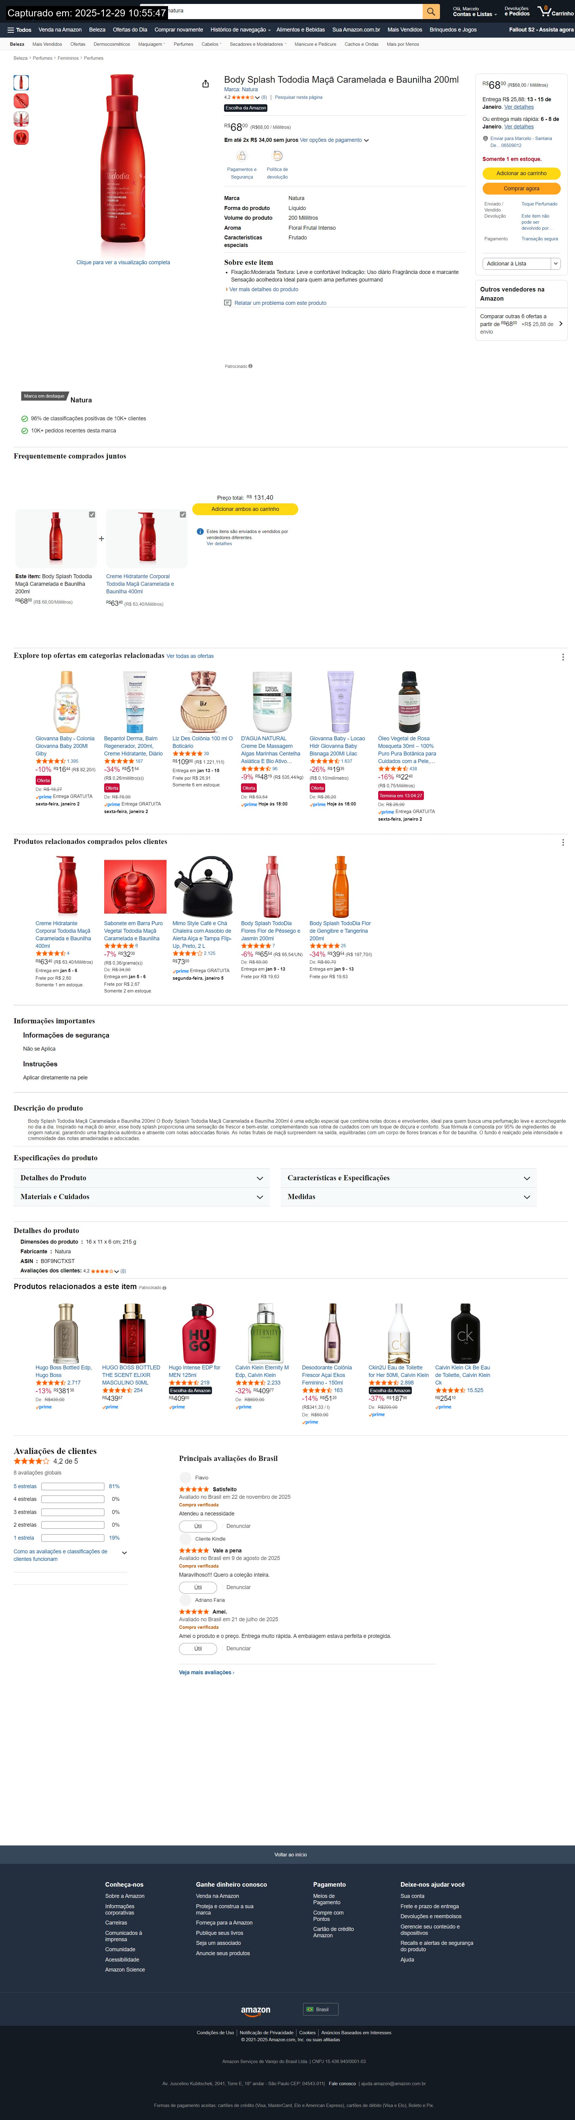Open three-dot menu beside Explore top ofertas

click(563, 657)
